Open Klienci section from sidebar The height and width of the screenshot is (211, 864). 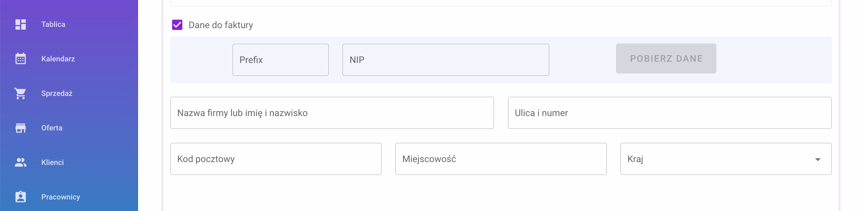point(53,162)
